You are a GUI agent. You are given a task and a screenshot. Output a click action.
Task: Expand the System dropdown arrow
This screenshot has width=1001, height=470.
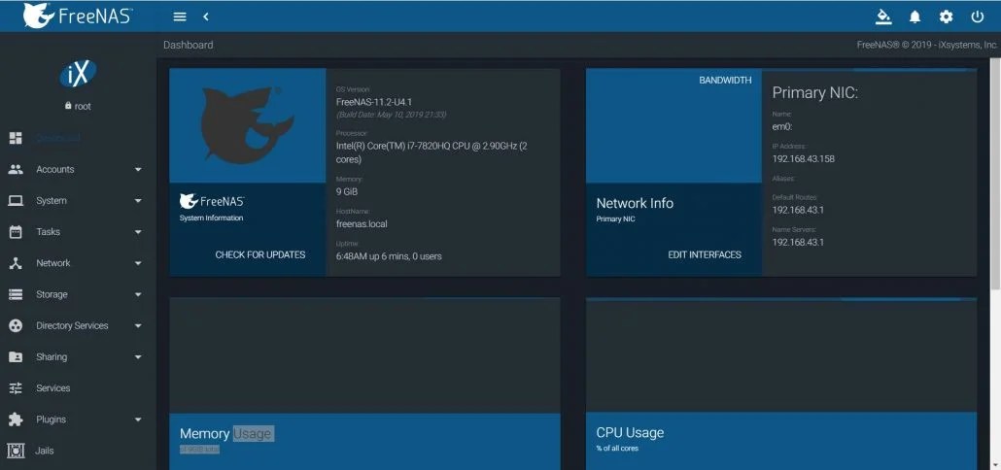point(138,201)
